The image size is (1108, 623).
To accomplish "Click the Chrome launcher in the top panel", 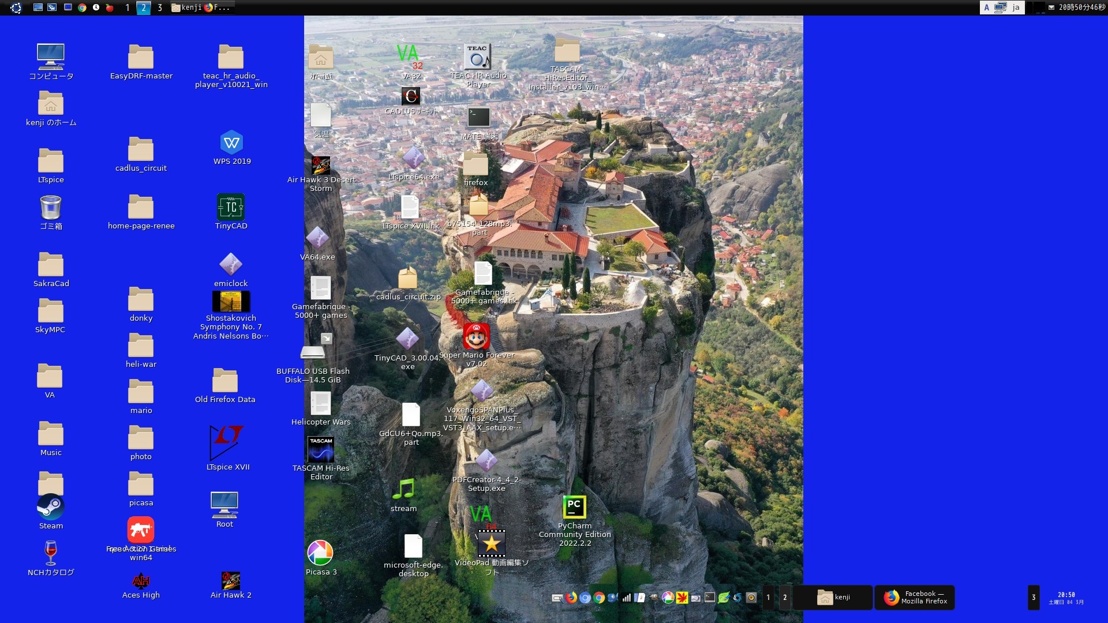I will pos(82,7).
